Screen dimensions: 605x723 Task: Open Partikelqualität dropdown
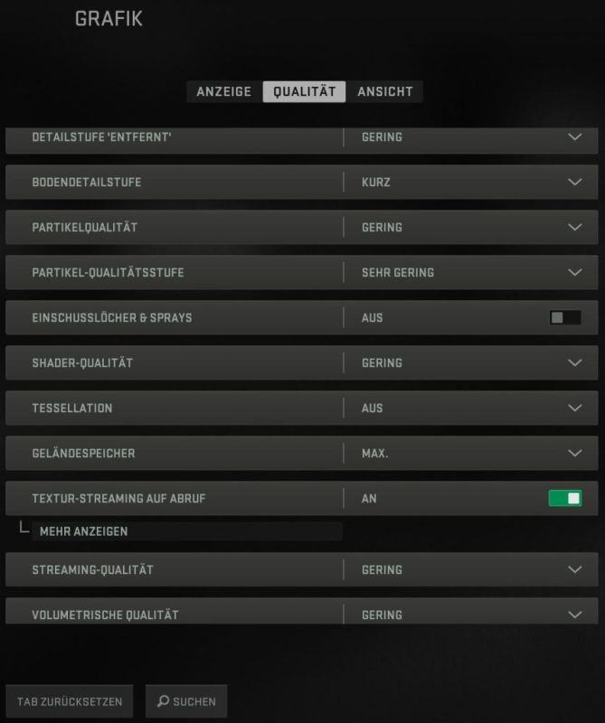(574, 227)
